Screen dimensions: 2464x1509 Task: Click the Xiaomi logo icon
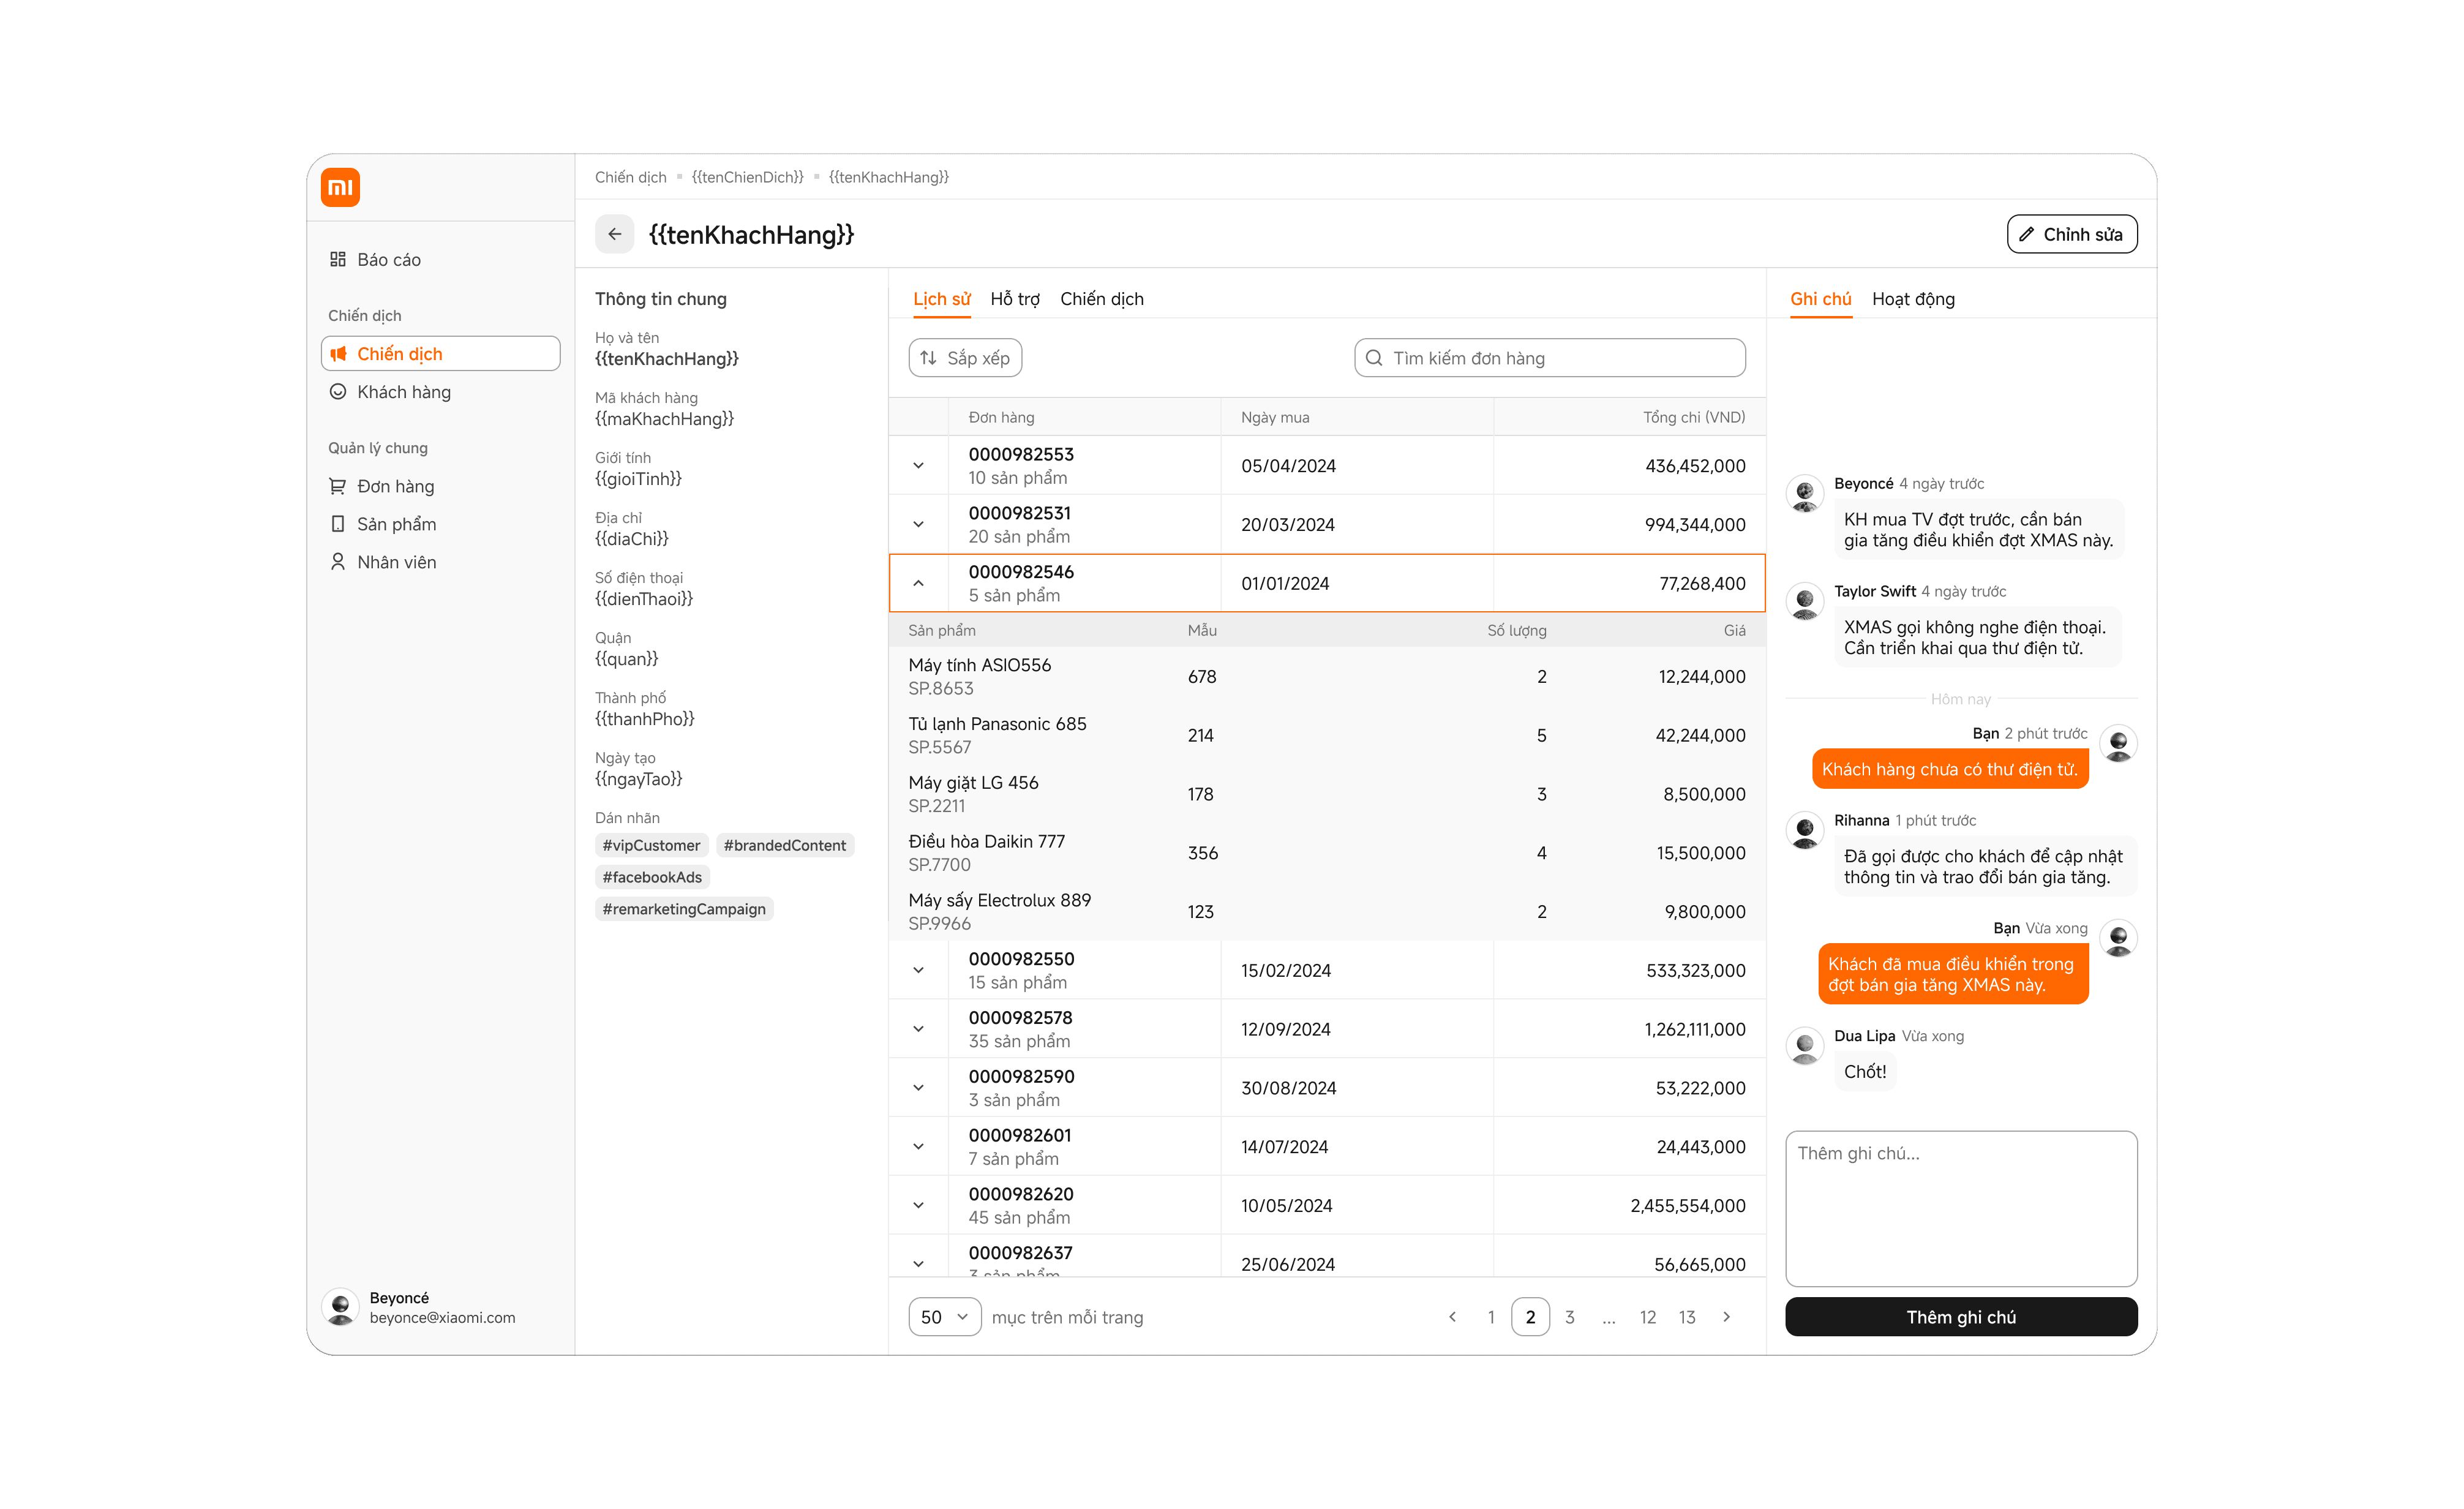pos(340,187)
